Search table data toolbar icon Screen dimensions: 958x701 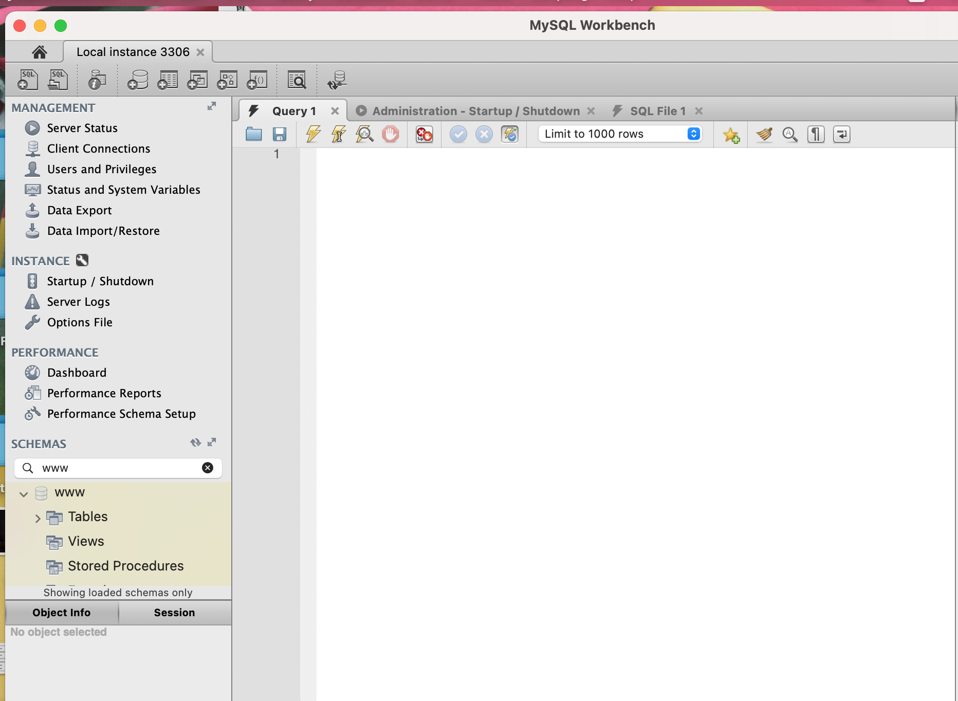297,80
